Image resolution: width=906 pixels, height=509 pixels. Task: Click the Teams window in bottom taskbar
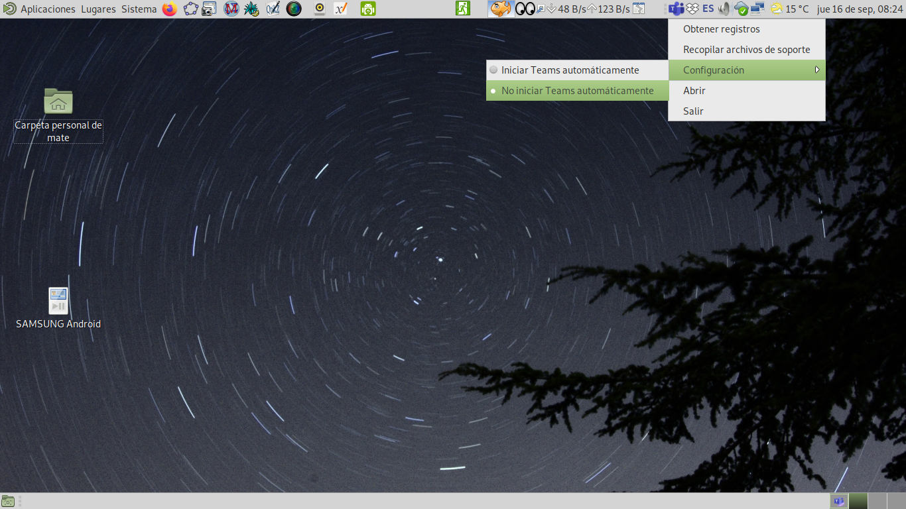click(x=839, y=501)
